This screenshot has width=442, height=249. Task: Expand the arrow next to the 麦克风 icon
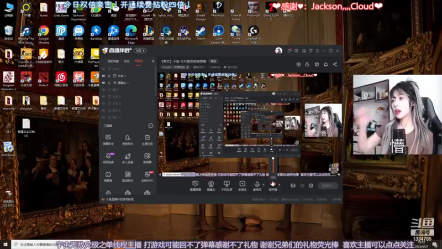tap(264, 185)
